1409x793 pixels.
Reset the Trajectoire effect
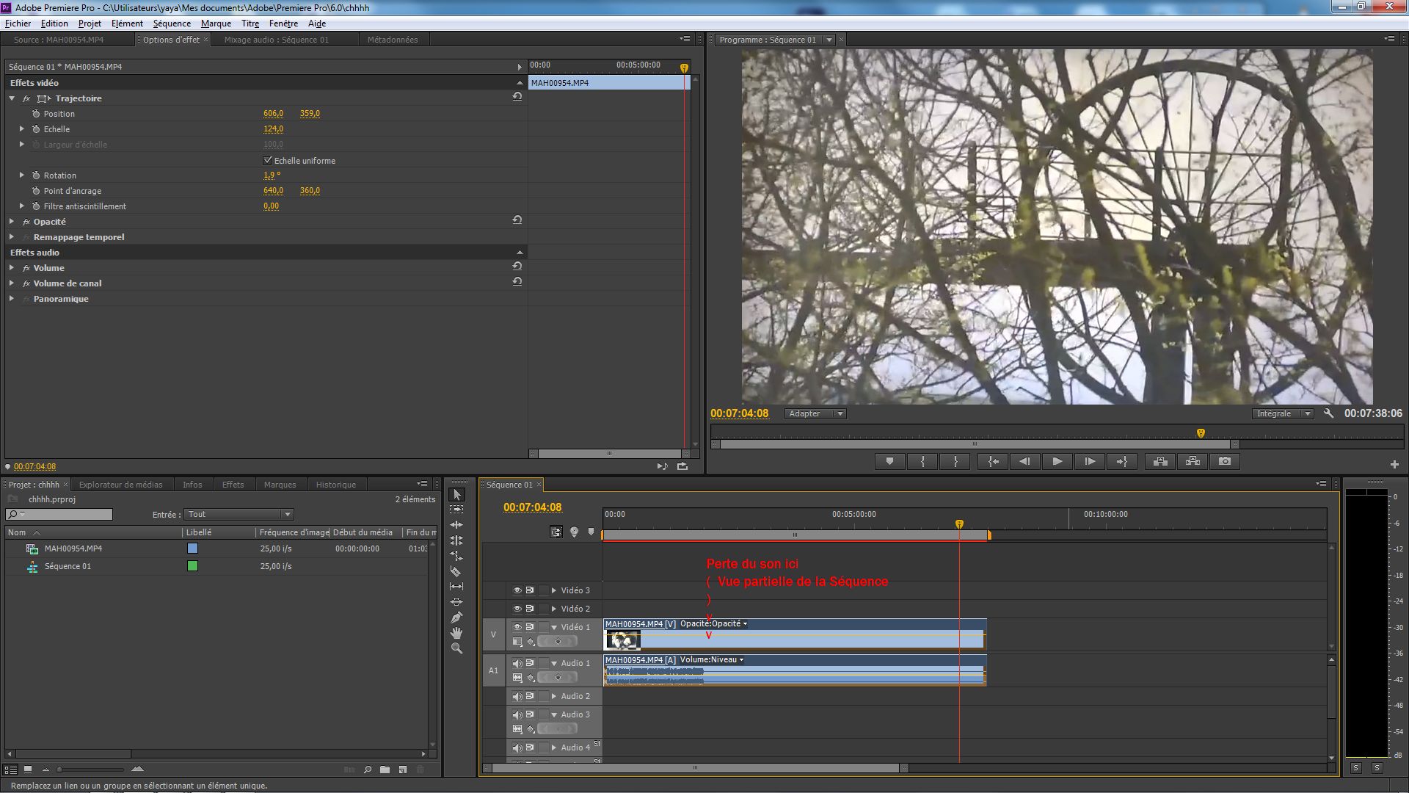click(x=517, y=97)
